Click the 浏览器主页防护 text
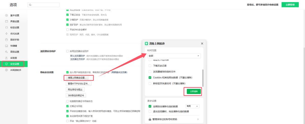Screen dimensions: 305x124 pyautogui.click(x=78, y=59)
